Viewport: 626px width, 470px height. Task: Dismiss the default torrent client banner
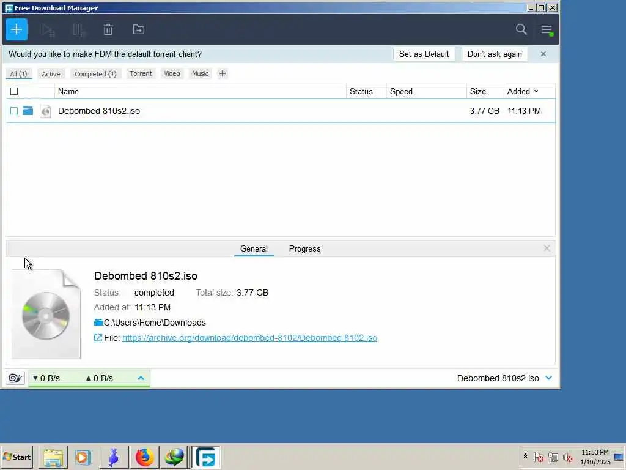(x=543, y=54)
